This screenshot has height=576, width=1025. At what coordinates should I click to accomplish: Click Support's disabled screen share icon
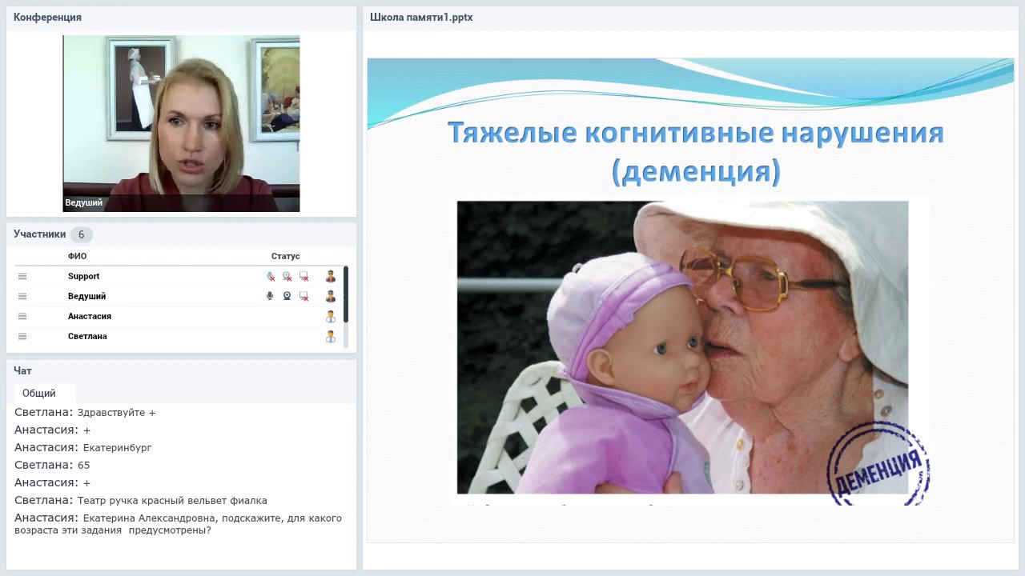click(x=304, y=276)
